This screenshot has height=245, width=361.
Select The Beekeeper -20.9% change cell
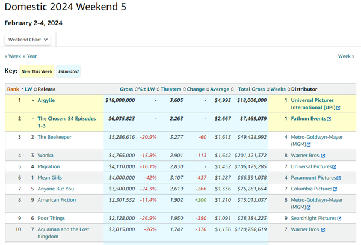tap(148, 137)
